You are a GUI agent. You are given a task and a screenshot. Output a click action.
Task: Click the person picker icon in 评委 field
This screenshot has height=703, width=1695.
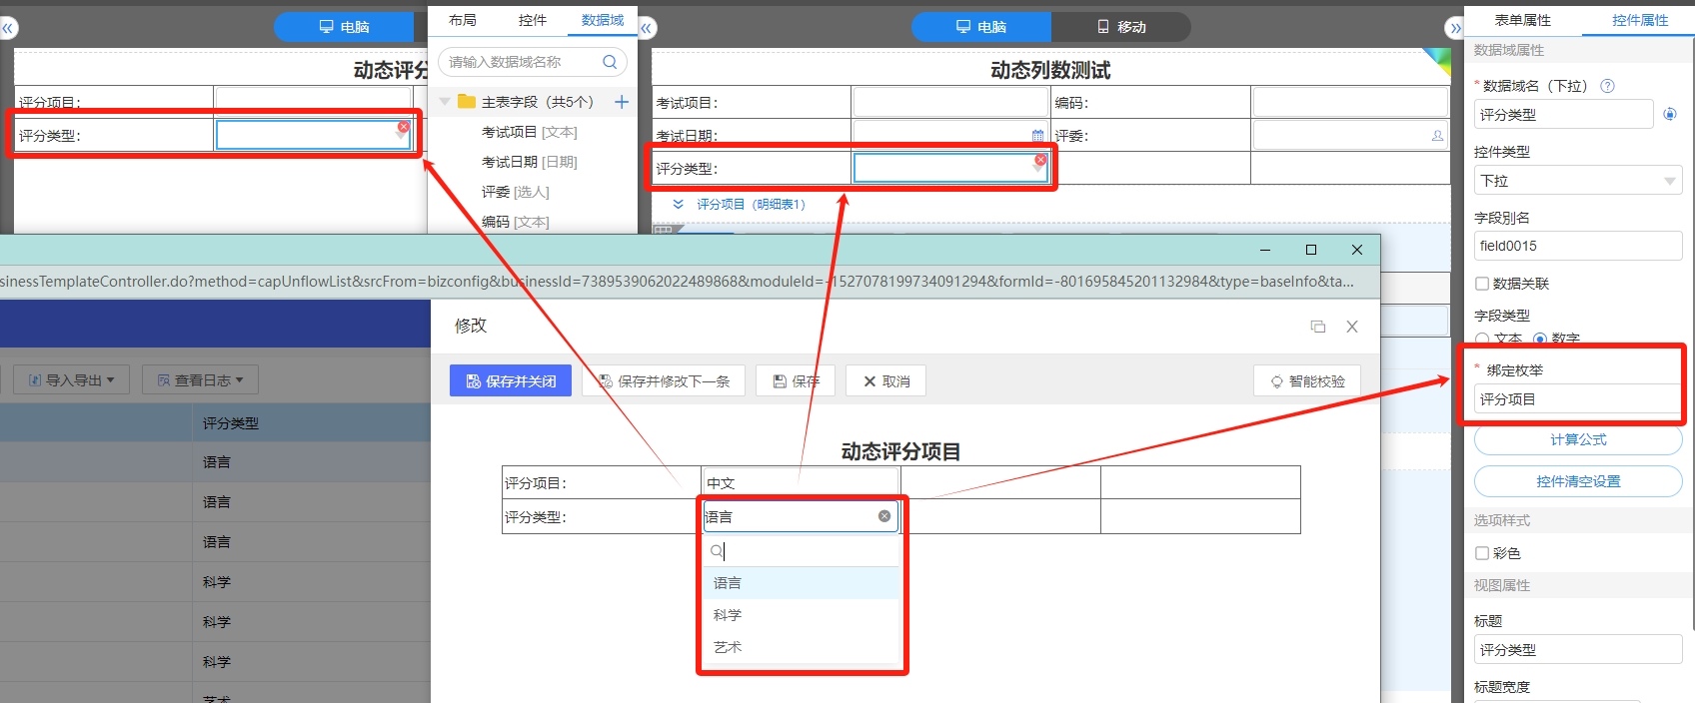click(x=1437, y=136)
